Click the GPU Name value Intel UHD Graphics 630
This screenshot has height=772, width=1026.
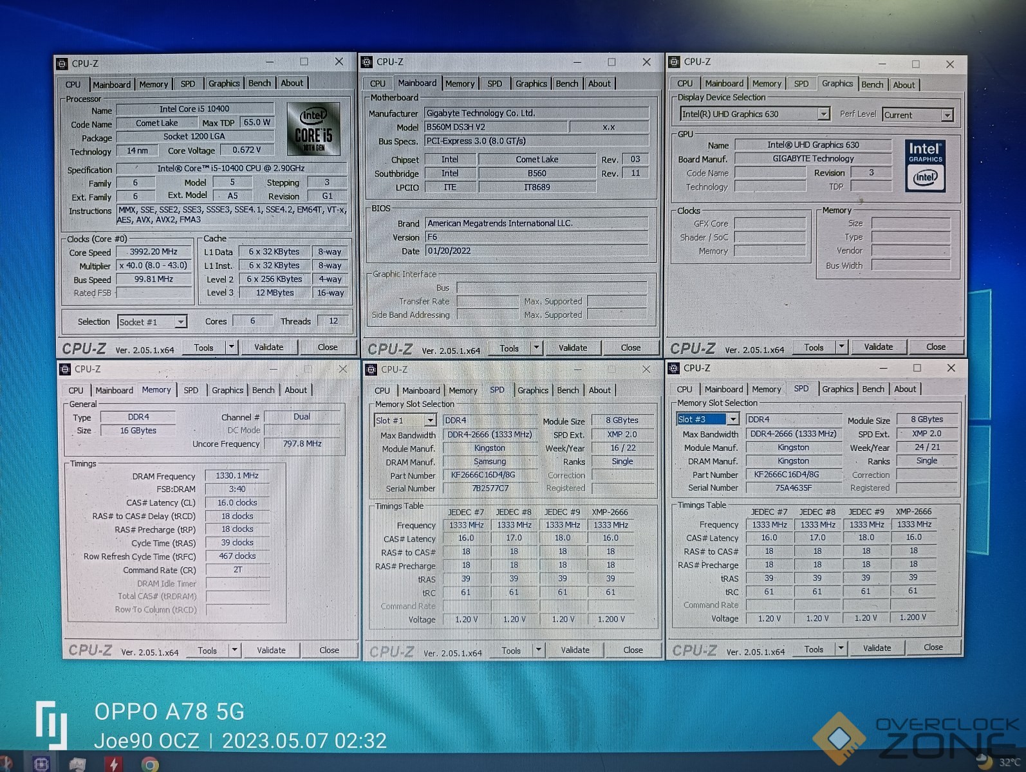(813, 145)
